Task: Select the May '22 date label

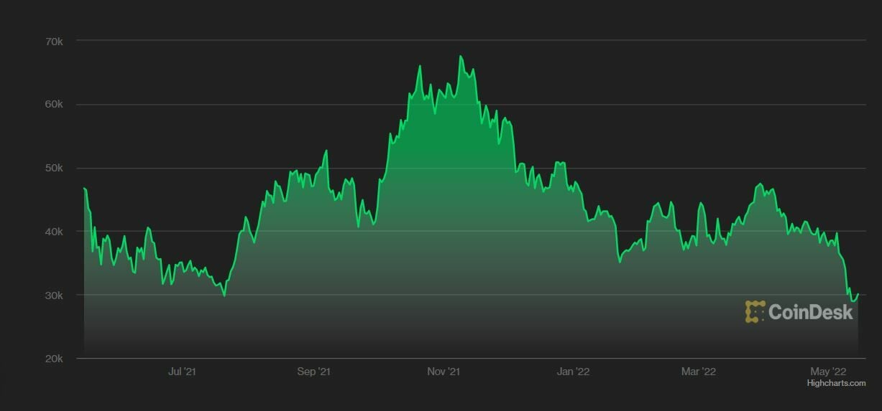Action: [829, 372]
